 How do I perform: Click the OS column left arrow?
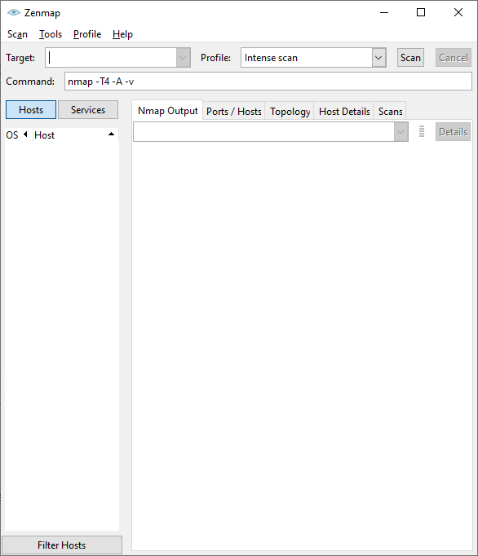tap(25, 135)
